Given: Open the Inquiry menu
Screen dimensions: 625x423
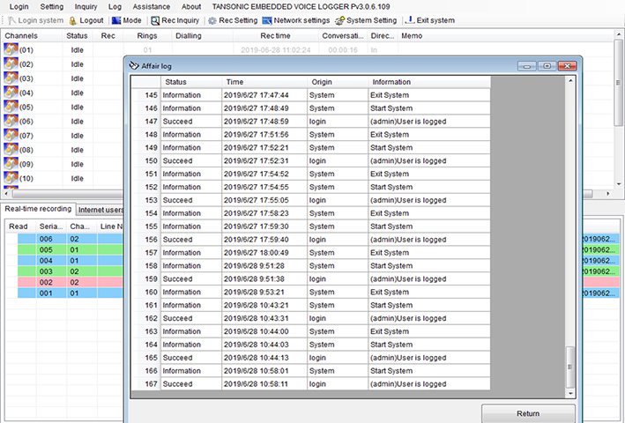Looking at the screenshot, I should (86, 6).
